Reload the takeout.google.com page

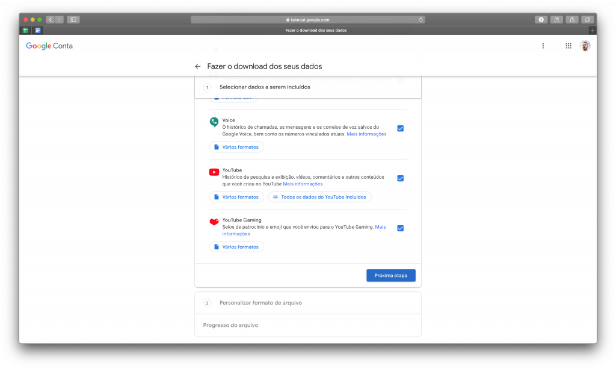(420, 20)
